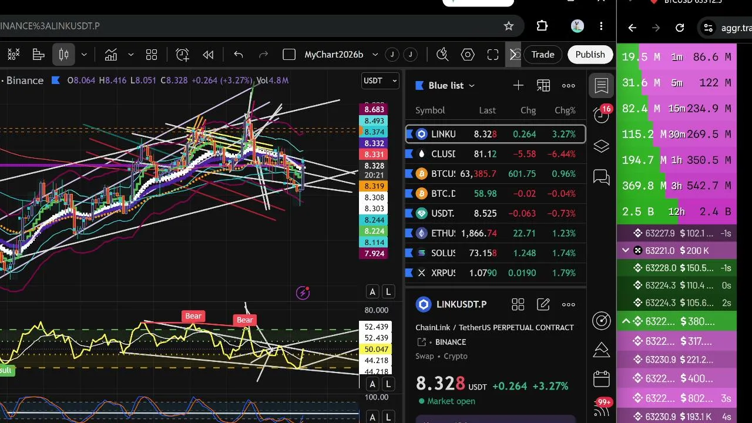Viewport: 752px width, 423px height.
Task: Open quick search with the lightning magnifier
Action: tap(442, 55)
